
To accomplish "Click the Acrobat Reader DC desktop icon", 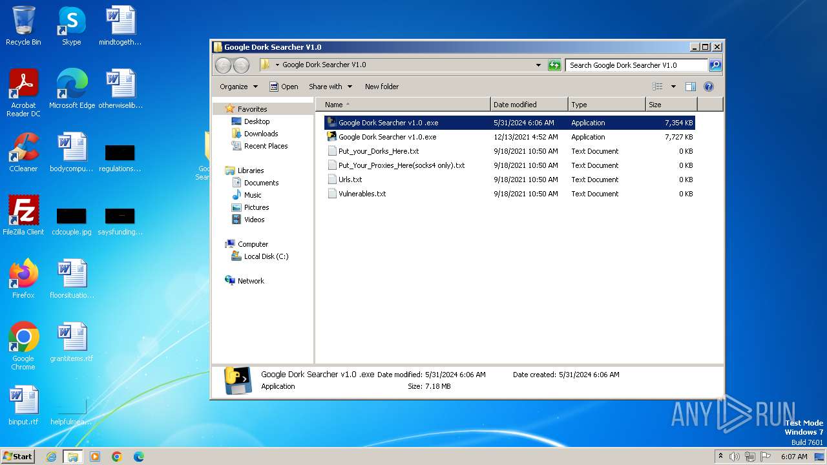I will [23, 92].
